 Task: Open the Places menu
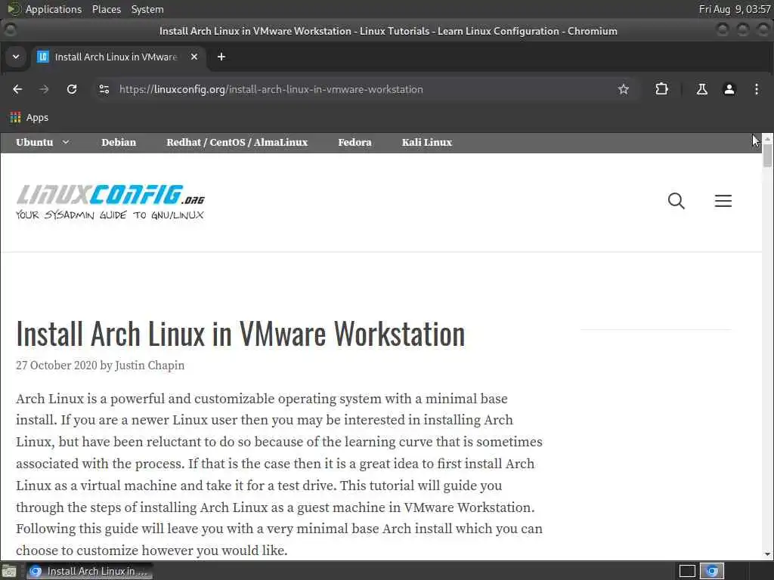point(107,9)
